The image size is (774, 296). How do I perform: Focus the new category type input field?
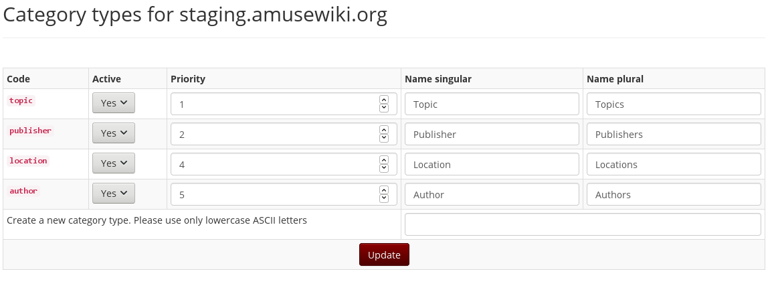(x=583, y=224)
